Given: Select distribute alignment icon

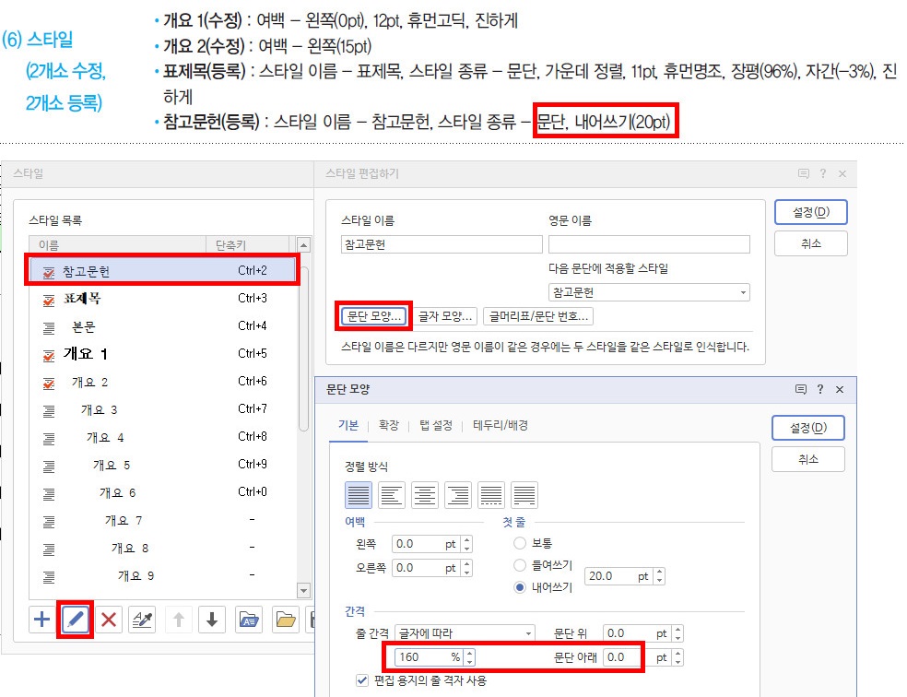Looking at the screenshot, I should pos(491,495).
